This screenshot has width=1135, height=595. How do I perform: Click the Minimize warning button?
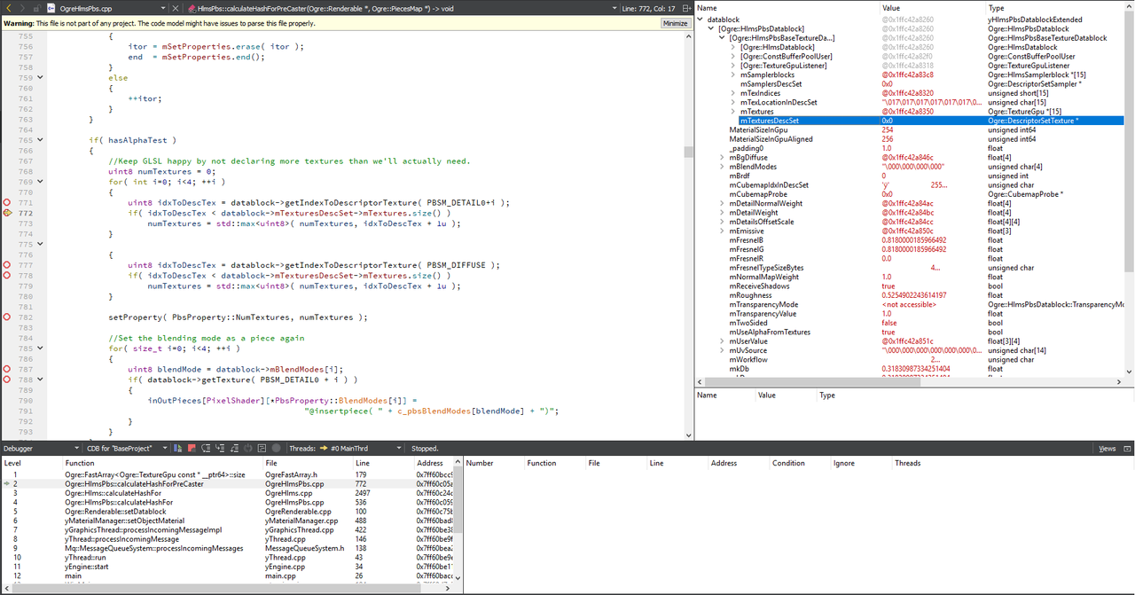(674, 23)
